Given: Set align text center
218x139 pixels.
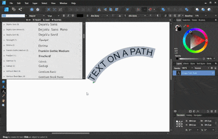Looking at the screenshot, I should 170,16.
